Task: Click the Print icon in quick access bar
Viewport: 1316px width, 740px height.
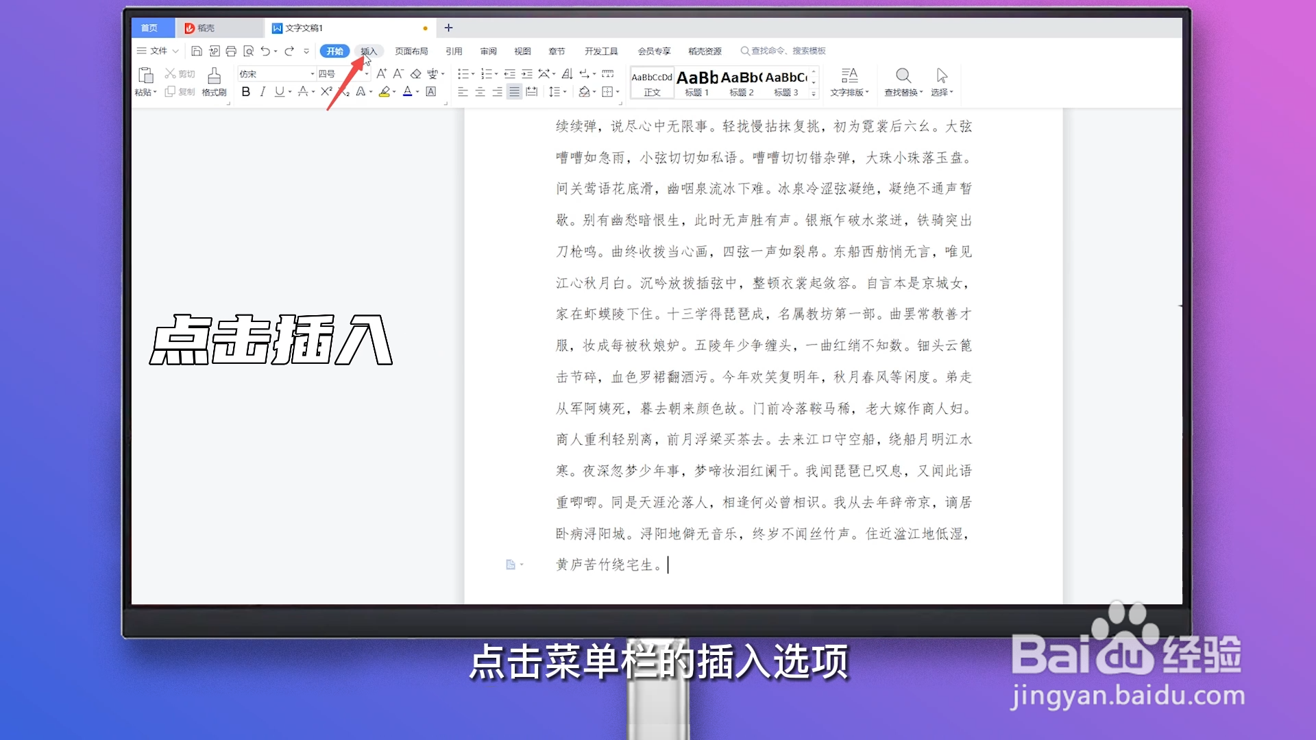Action: click(231, 51)
